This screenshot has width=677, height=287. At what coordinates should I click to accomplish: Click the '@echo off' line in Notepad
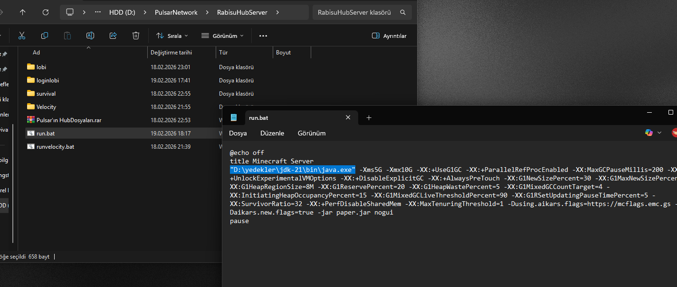[x=247, y=153]
